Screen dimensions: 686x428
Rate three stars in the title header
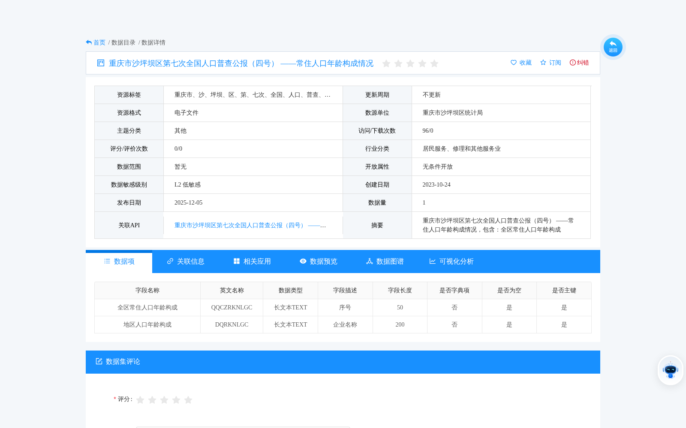pyautogui.click(x=410, y=64)
